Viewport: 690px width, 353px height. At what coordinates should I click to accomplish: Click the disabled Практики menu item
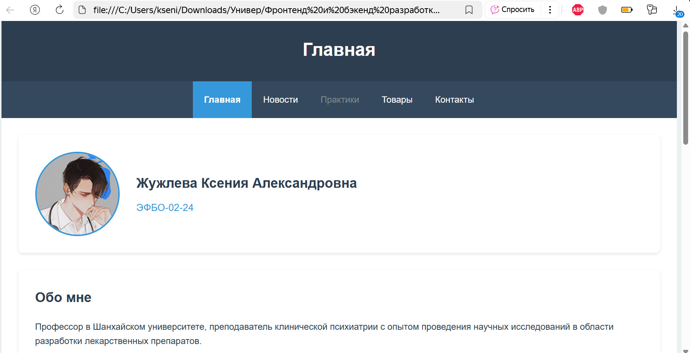340,100
